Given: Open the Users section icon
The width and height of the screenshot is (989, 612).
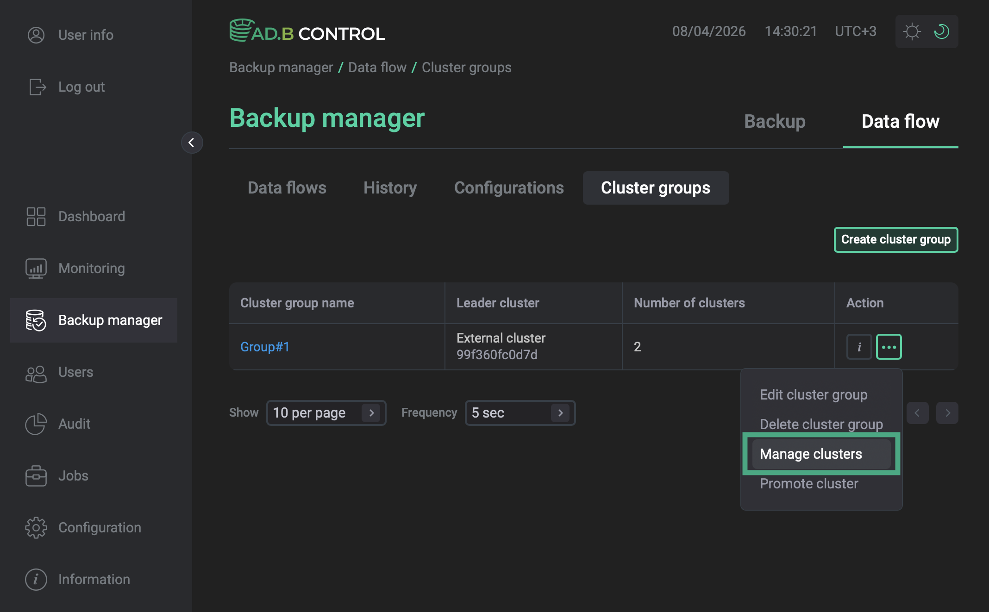Looking at the screenshot, I should [x=36, y=373].
